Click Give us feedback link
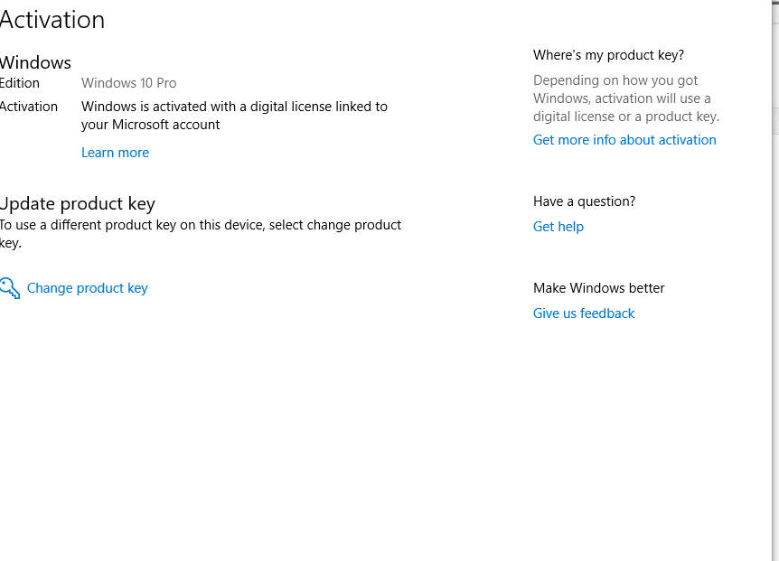Viewport: 779px width, 561px height. click(x=584, y=313)
